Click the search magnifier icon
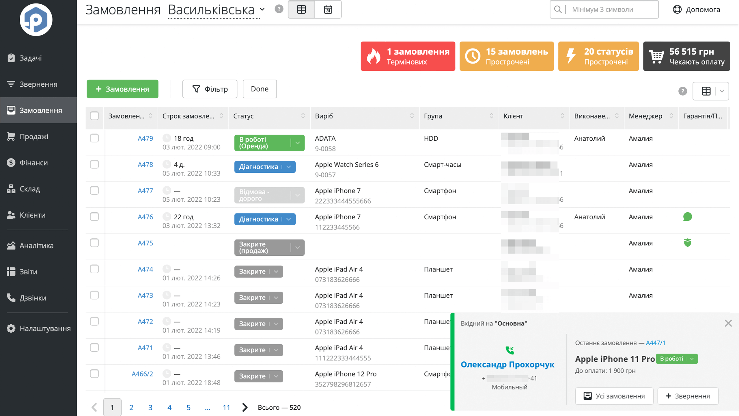 [x=558, y=10]
